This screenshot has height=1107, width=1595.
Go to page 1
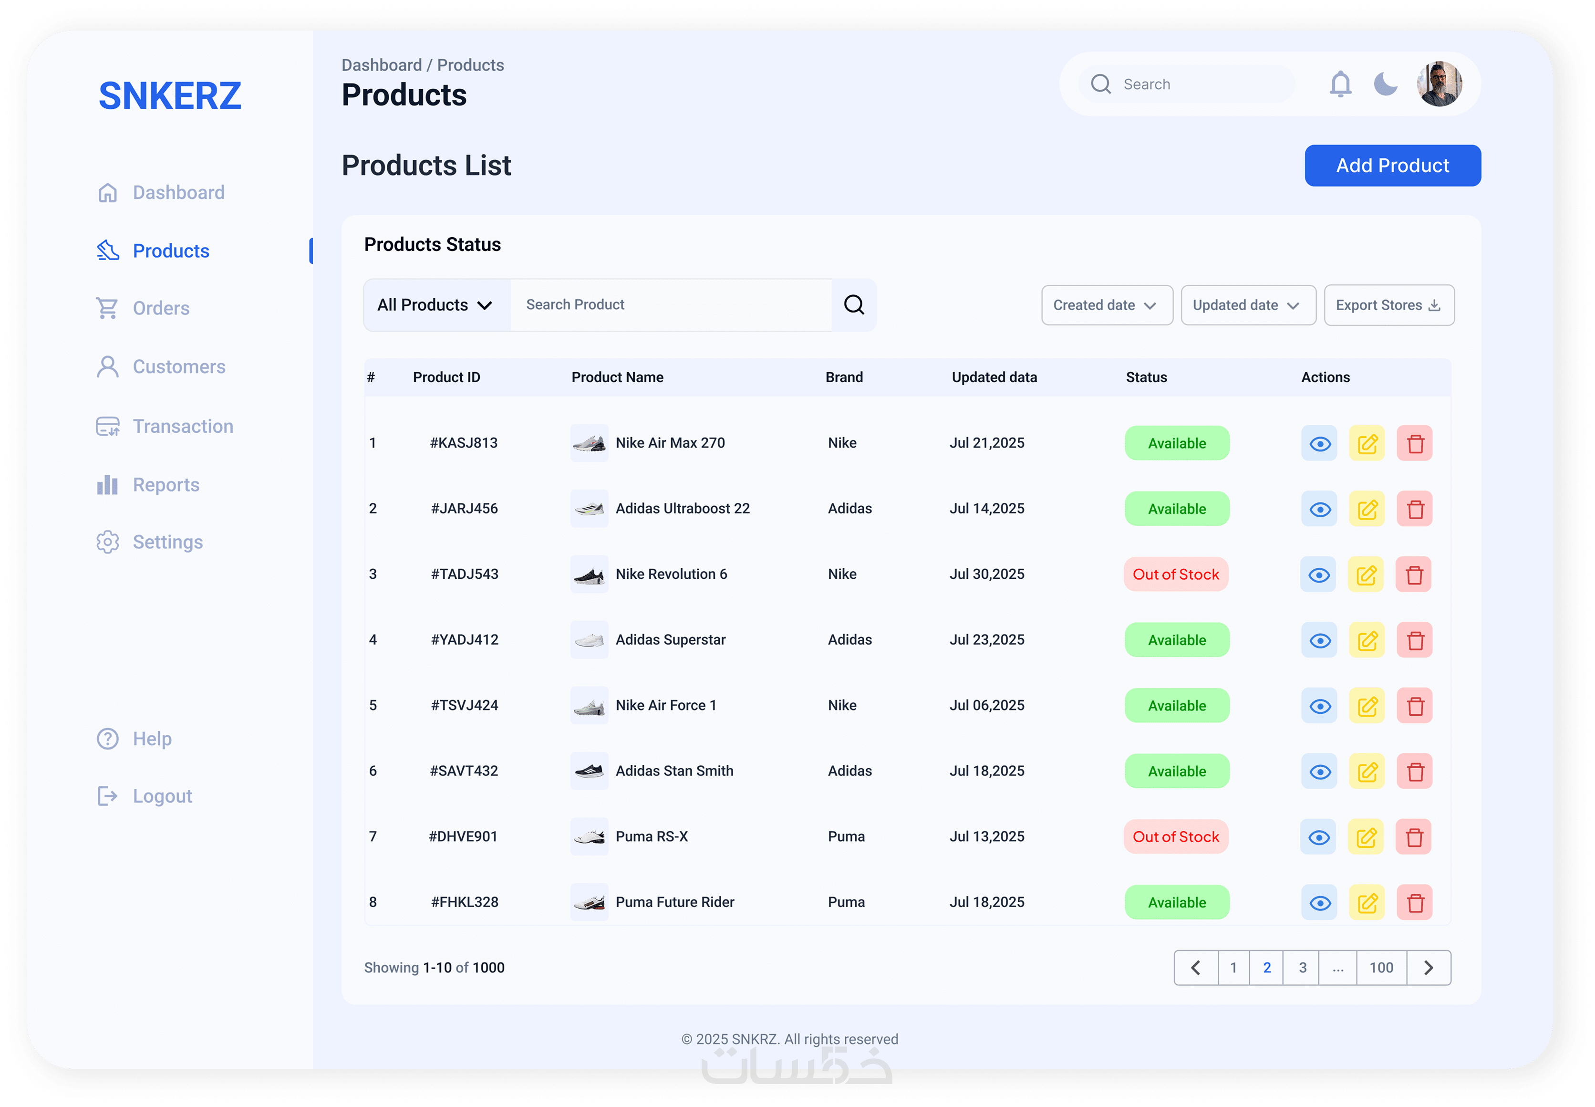click(x=1233, y=968)
